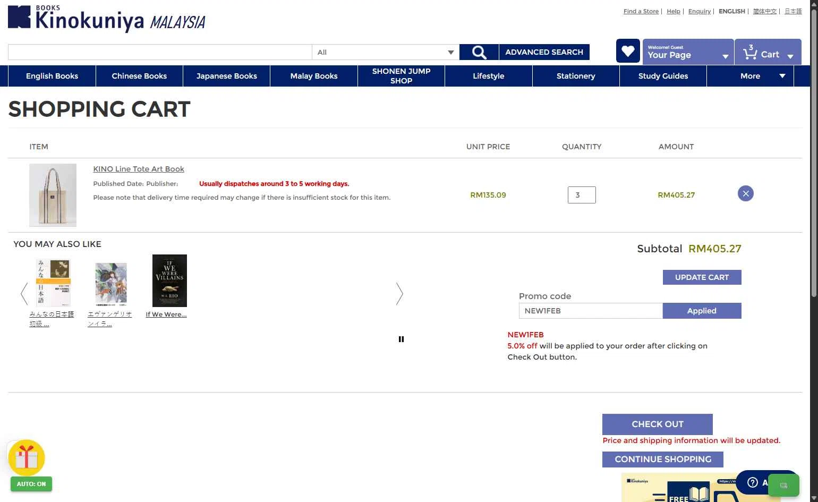Open the yellow gift box icon
The image size is (818, 502).
(27, 458)
